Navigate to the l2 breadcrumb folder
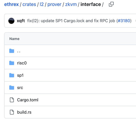 42,4
